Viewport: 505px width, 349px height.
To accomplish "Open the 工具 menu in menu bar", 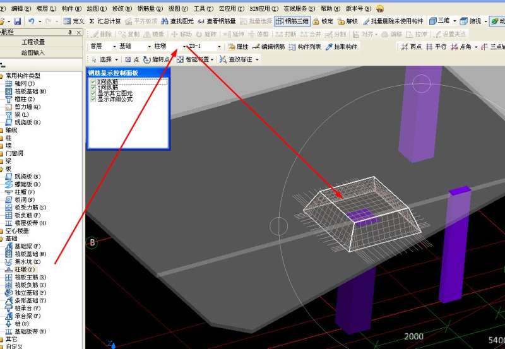I will click(x=202, y=8).
